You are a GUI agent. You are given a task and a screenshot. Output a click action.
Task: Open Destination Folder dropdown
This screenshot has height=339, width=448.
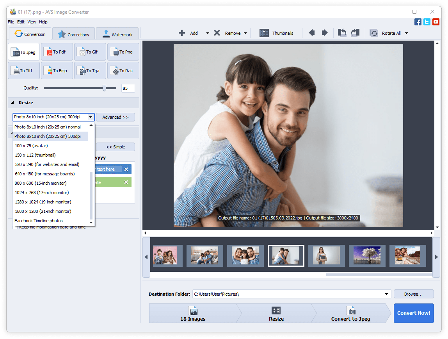[x=386, y=294]
